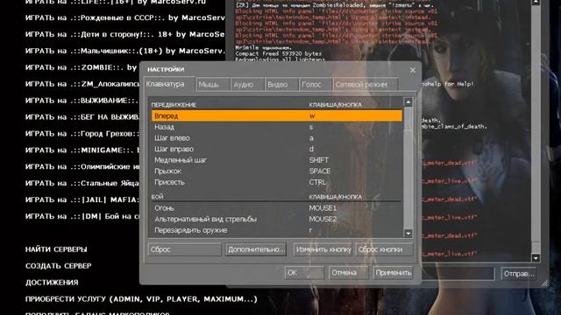Click console scrollbar down arrow
The height and width of the screenshot is (315, 561).
536,258
